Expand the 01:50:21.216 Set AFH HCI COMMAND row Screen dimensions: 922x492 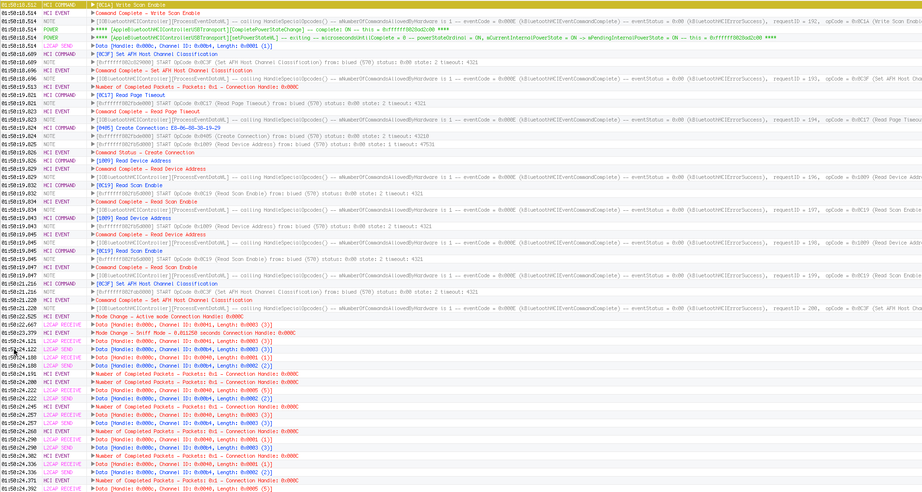[x=93, y=284]
